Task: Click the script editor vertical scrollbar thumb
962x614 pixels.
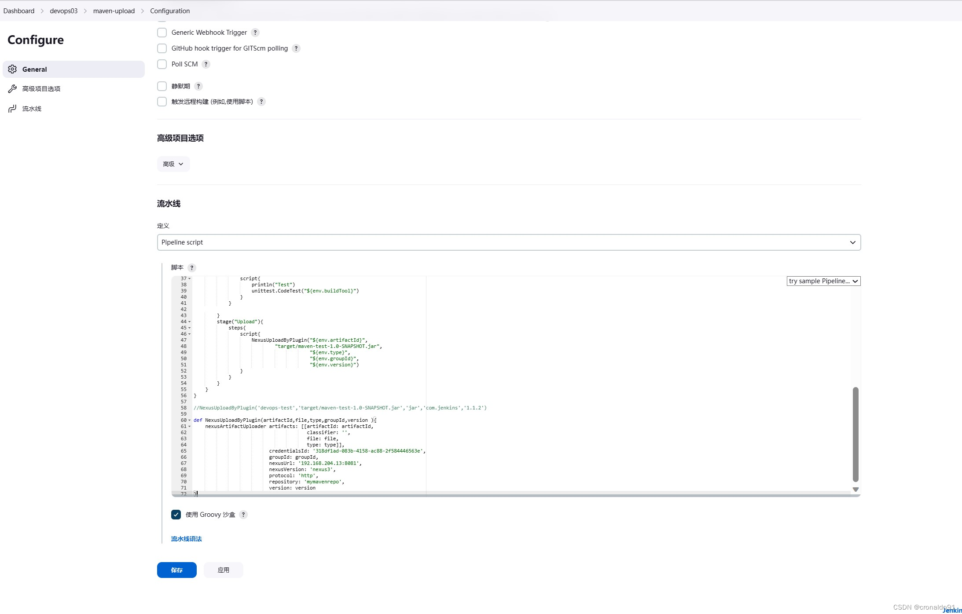Action: point(856,434)
